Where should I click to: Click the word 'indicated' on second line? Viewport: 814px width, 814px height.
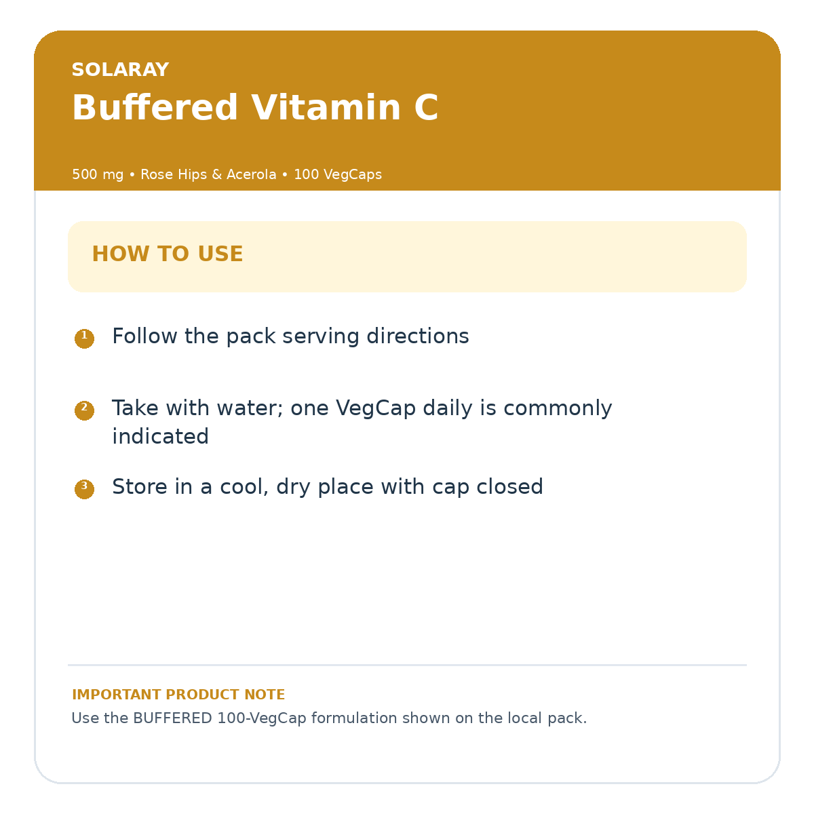160,436
